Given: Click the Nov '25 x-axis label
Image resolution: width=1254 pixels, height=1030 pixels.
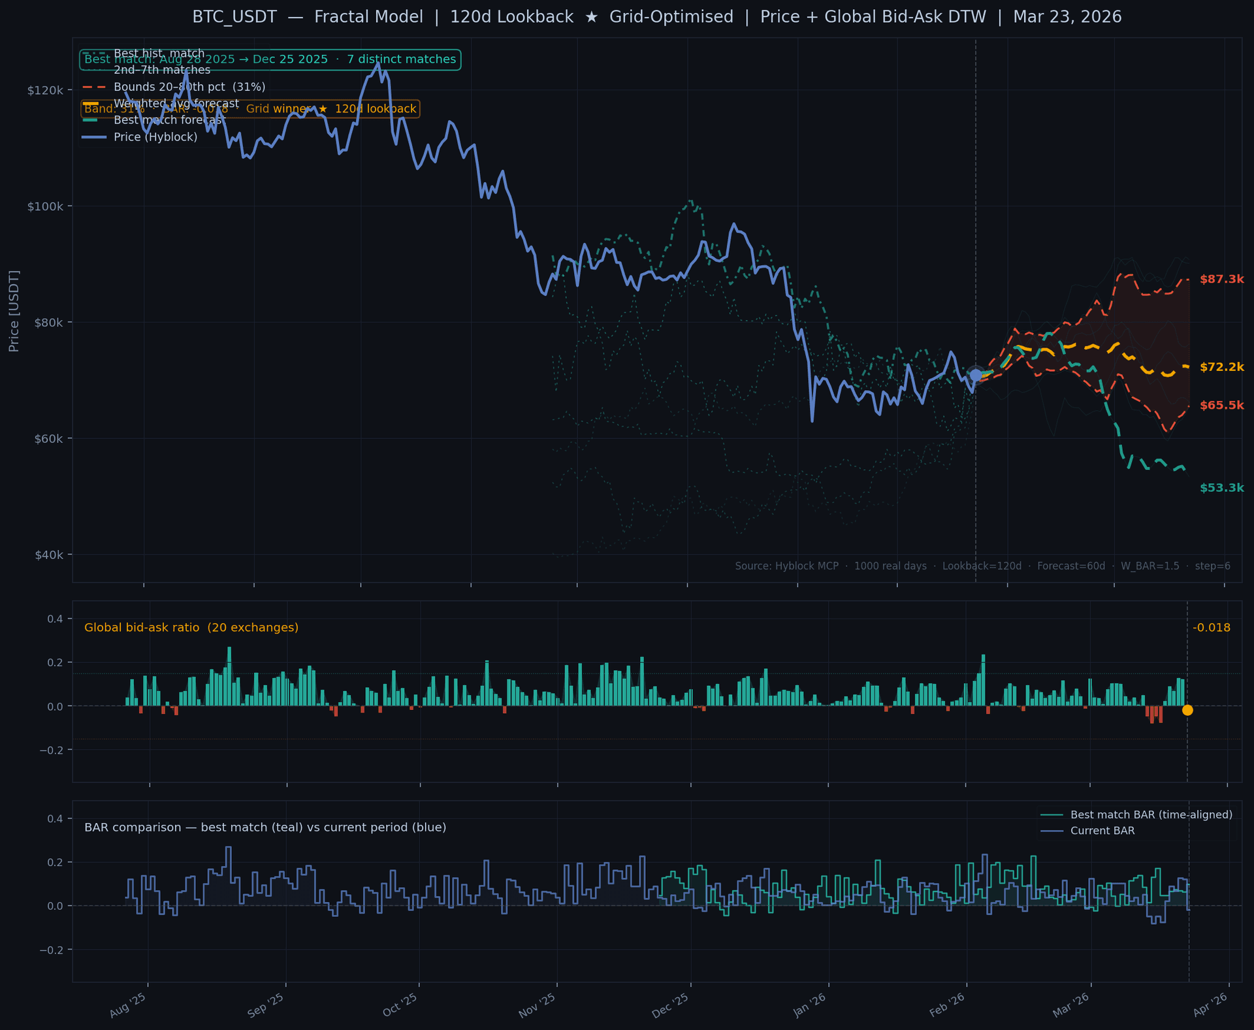Looking at the screenshot, I should pos(538,1006).
